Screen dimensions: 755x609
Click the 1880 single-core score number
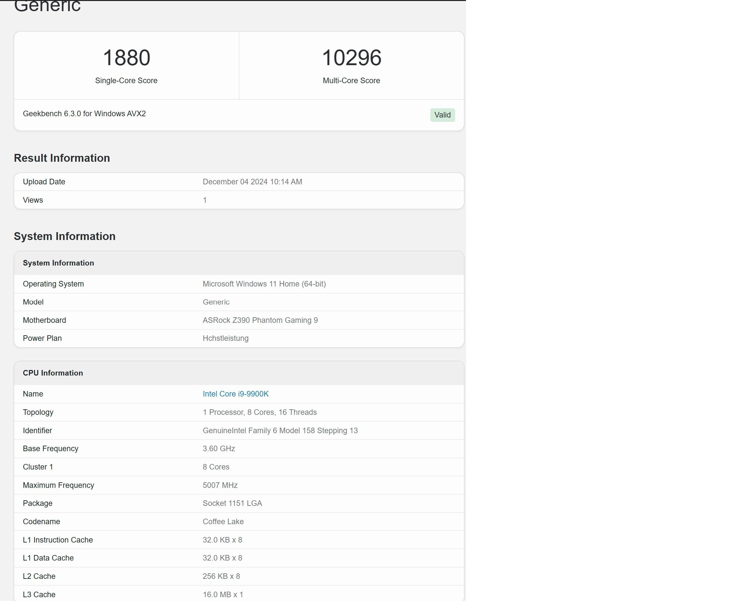pyautogui.click(x=126, y=58)
